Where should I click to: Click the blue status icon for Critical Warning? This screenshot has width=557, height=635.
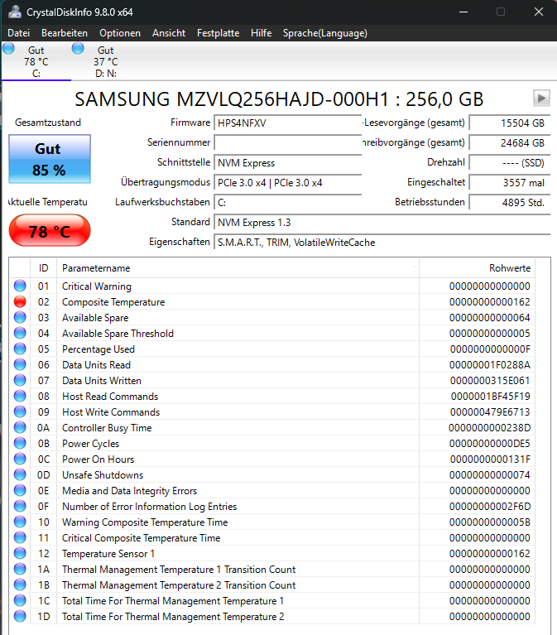pos(20,286)
